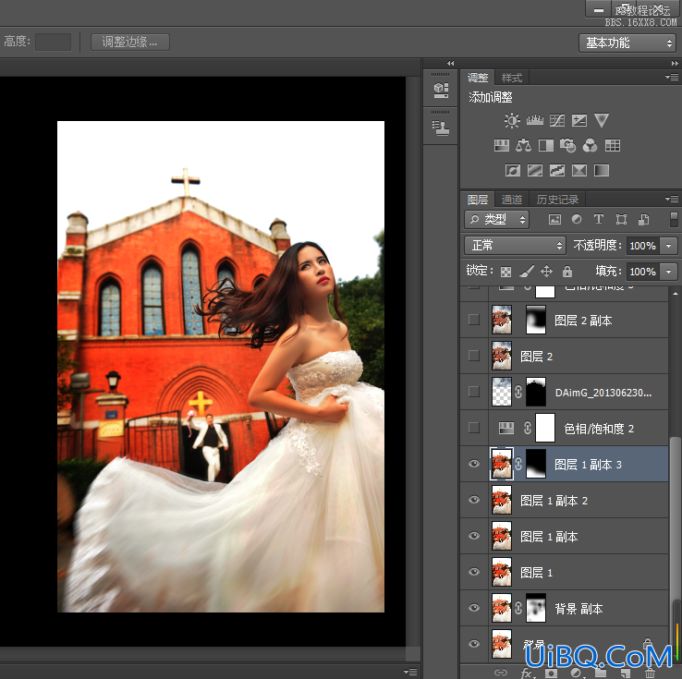This screenshot has height=679, width=682.
Task: Open the Adjustments panel flyout menu
Action: 672,77
